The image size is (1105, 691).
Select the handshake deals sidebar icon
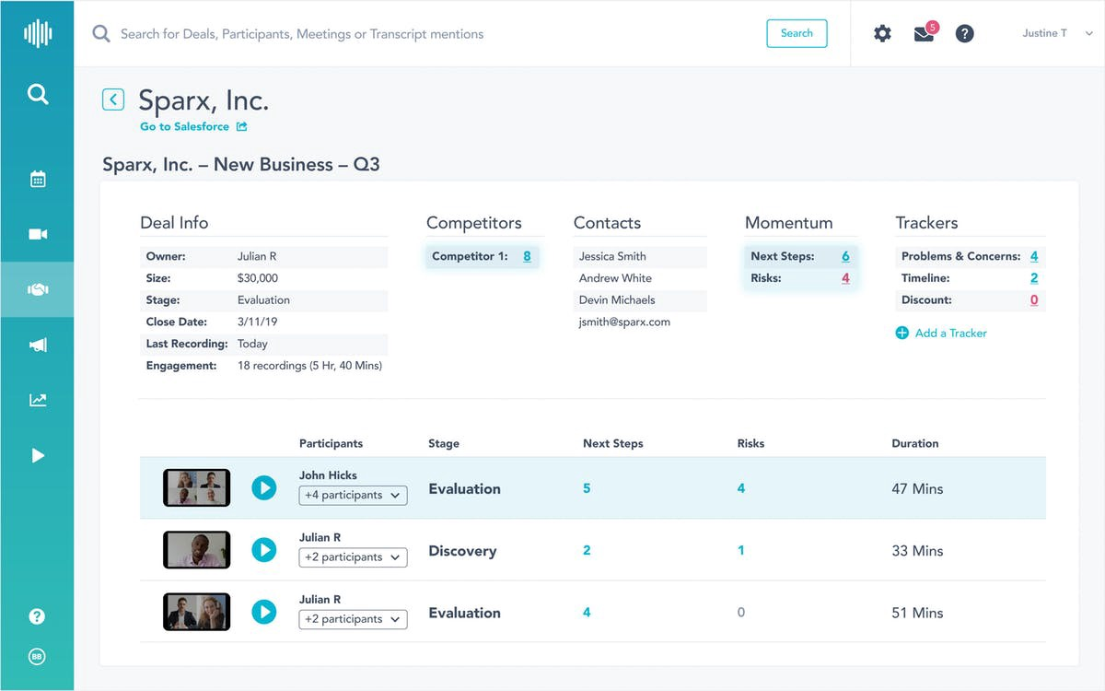38,289
